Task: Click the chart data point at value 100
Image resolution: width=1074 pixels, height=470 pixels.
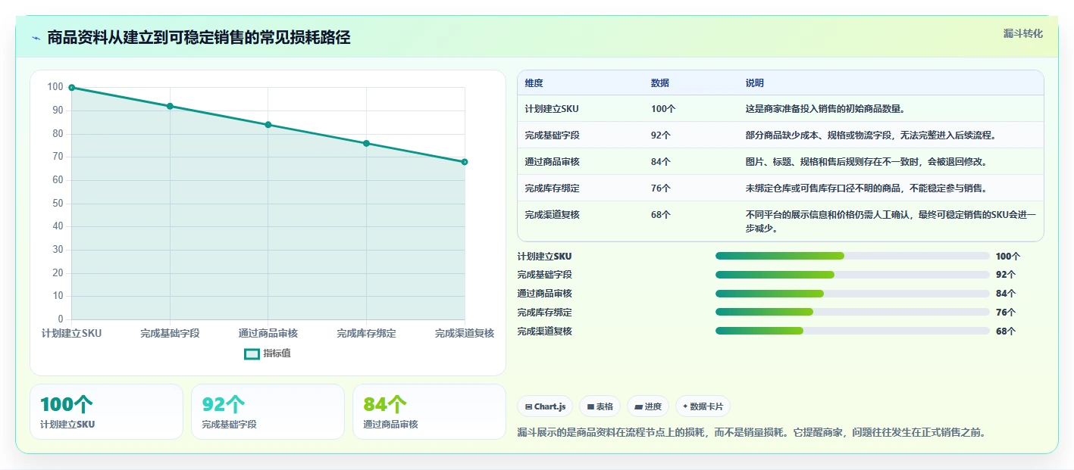Action: coord(72,88)
